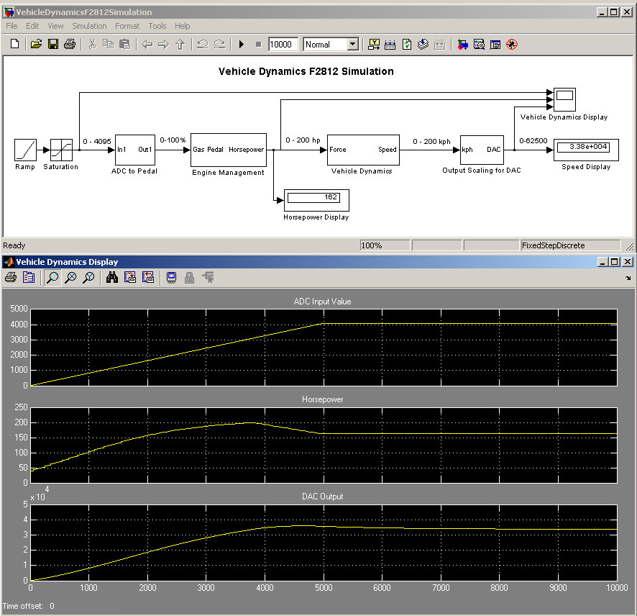Select Zoom X-axis in scope toolbar
Viewport: 637px width, 616px height.
(70, 277)
